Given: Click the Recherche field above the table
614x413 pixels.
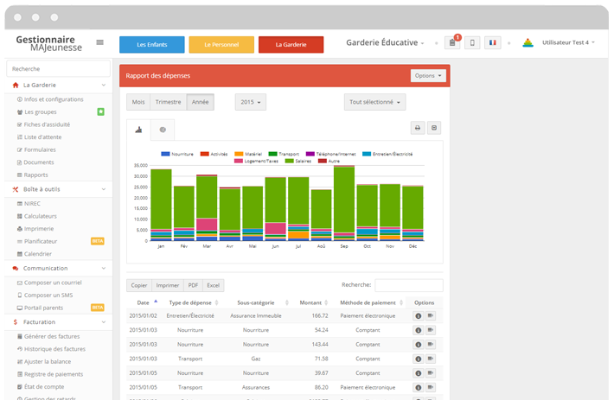Looking at the screenshot, I should 408,285.
